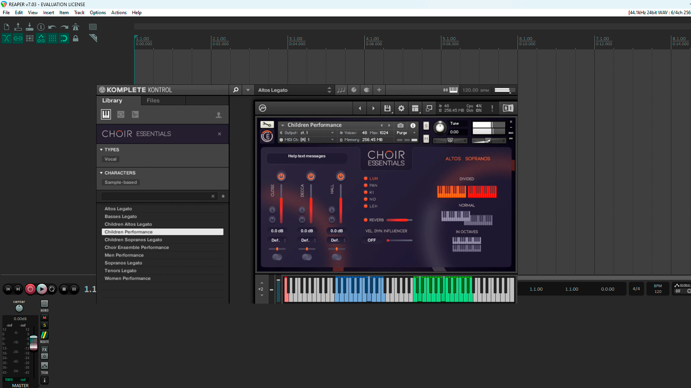
Task: Toggle the CLOSE mic power button
Action: click(281, 176)
